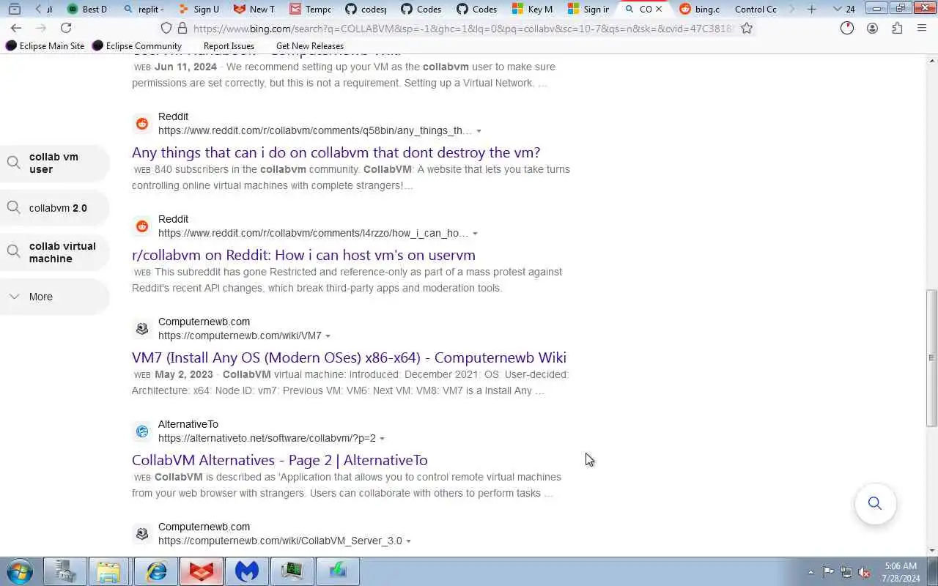Click the Computernewb icon beside CollabVM_Server_3.0 result
Screen dimensions: 938x586
point(142,534)
